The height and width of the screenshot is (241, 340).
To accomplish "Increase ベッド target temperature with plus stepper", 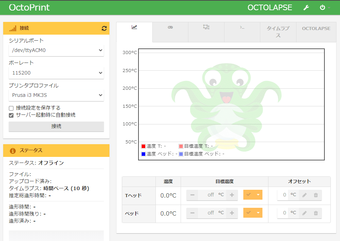I will pyautogui.click(x=232, y=213).
